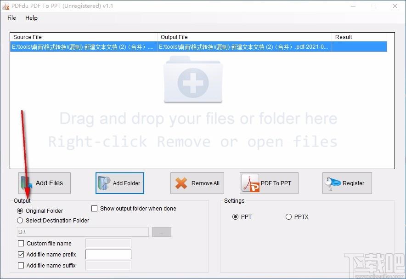The width and height of the screenshot is (406, 279).
Task: Click the key icon on Register button
Action: pyautogui.click(x=333, y=183)
